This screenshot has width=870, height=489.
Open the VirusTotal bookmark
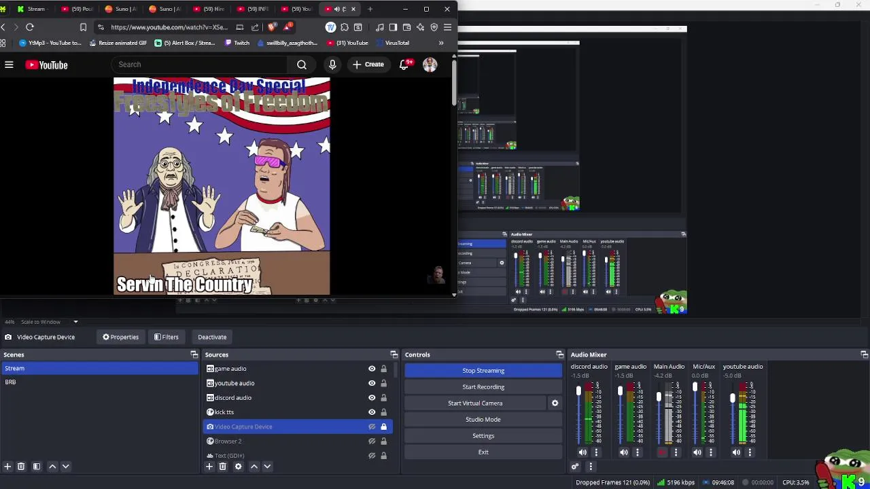[392, 43]
